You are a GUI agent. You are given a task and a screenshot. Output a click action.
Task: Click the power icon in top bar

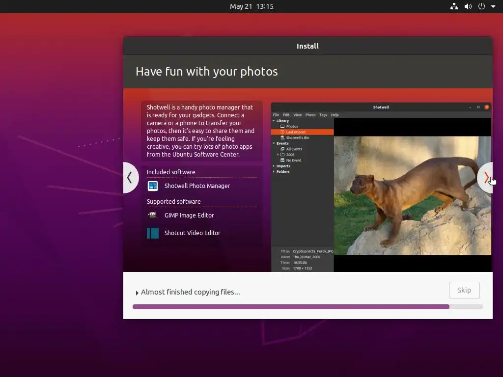click(481, 6)
